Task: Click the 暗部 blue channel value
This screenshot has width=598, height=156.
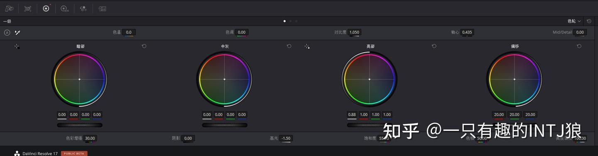Action: tap(97, 115)
